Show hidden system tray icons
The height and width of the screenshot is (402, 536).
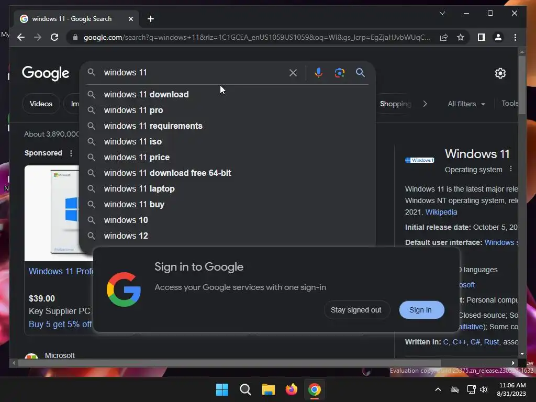pos(438,389)
